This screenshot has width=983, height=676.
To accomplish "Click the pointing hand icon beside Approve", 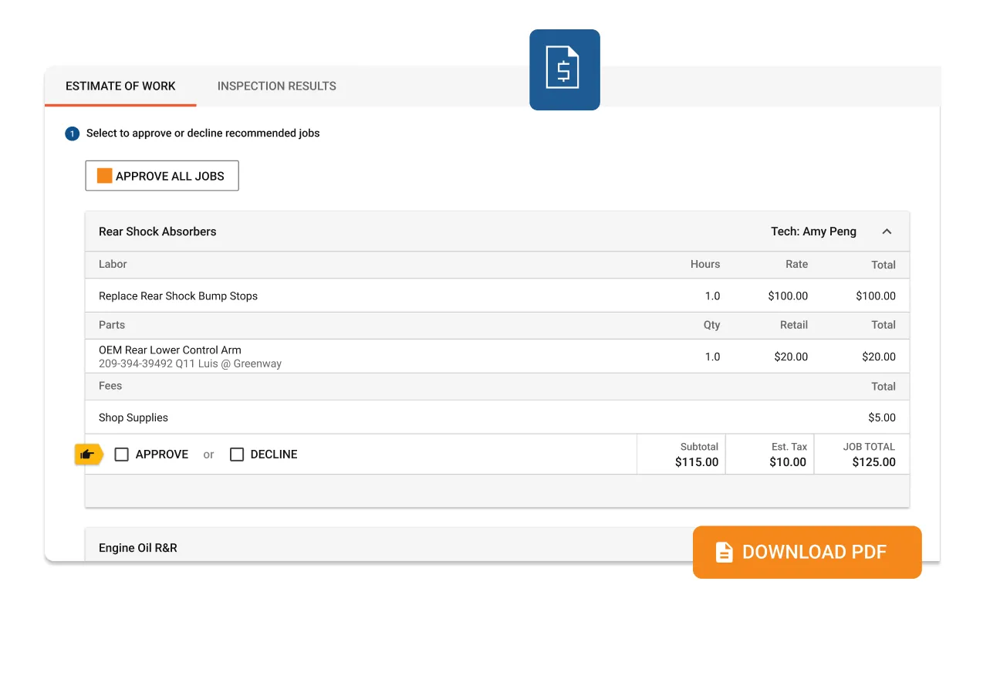I will pos(88,455).
